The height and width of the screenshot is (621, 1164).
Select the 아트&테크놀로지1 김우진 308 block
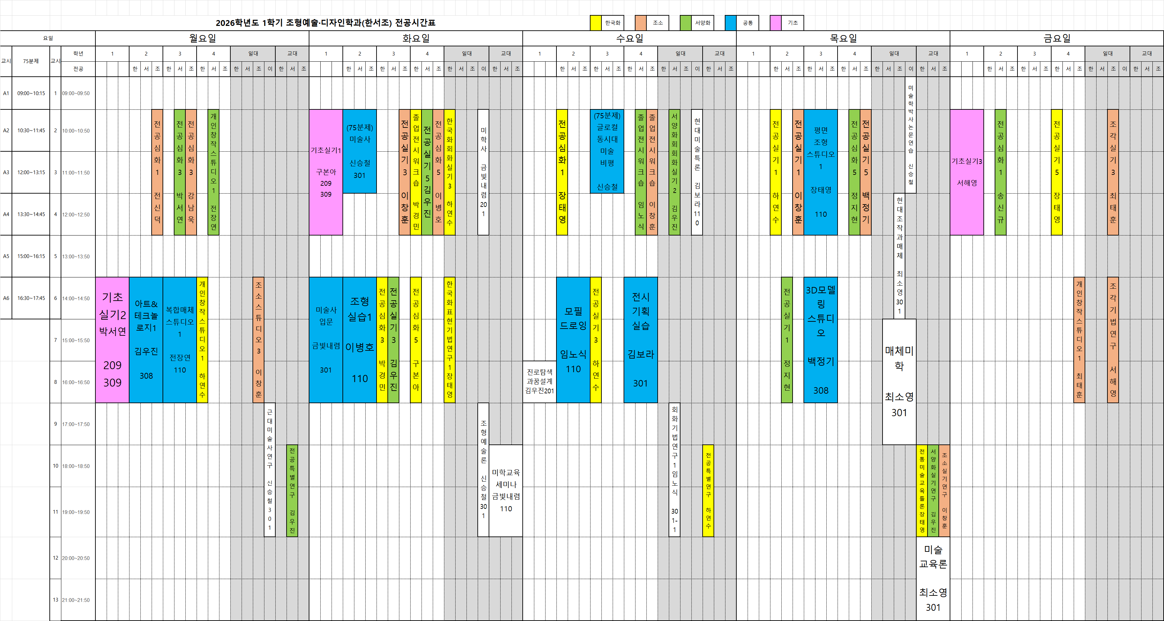click(x=146, y=340)
